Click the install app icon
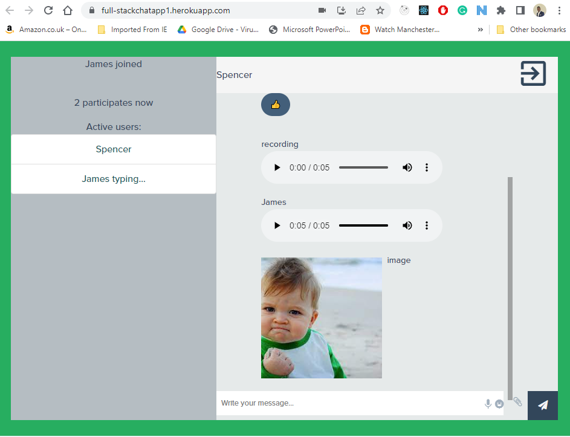 pyautogui.click(x=342, y=10)
